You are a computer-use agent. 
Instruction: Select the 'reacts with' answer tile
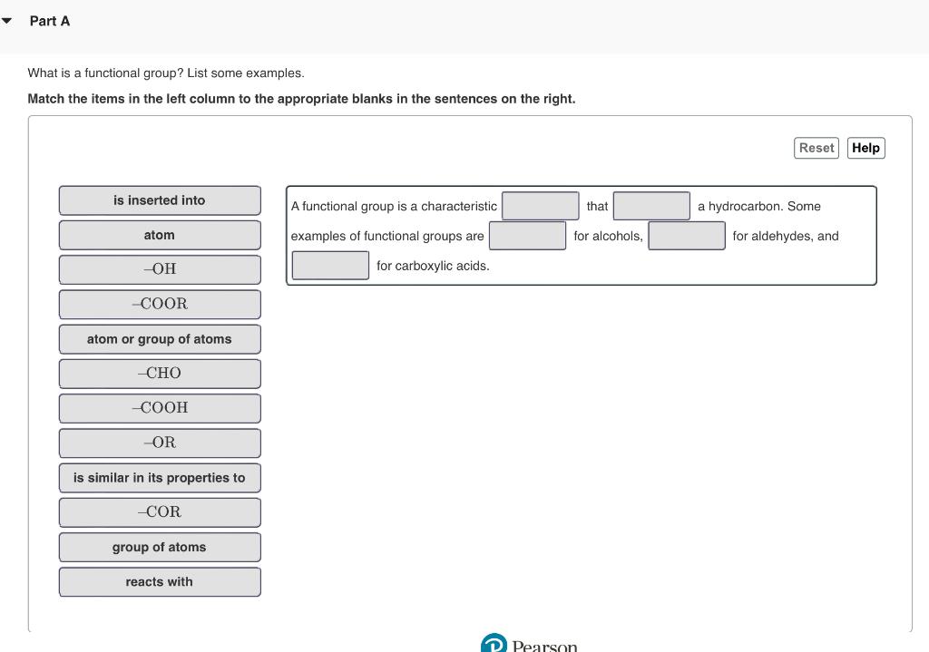(x=160, y=581)
